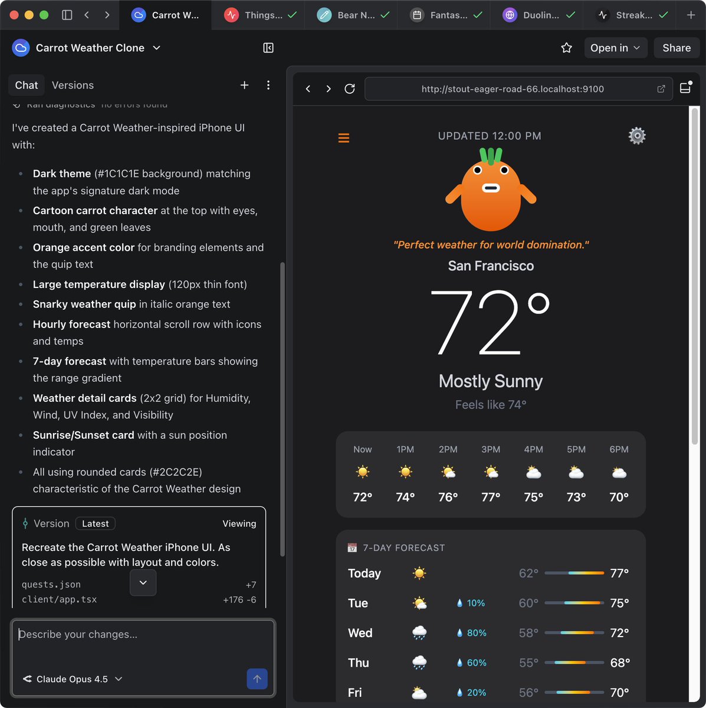
Task: Click the scroll-down chevron button in chat
Action: point(143,582)
